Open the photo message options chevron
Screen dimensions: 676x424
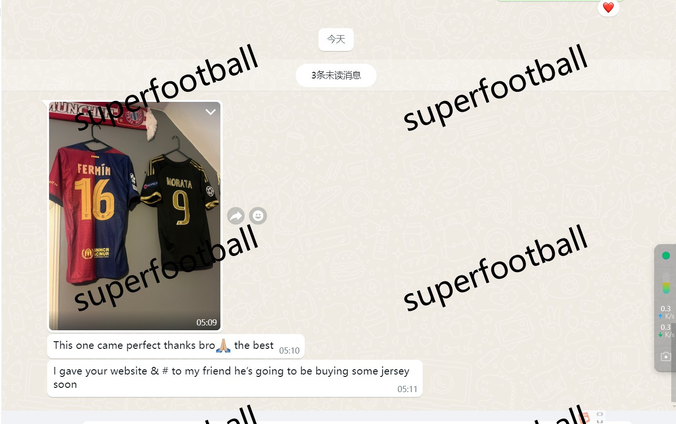click(210, 112)
